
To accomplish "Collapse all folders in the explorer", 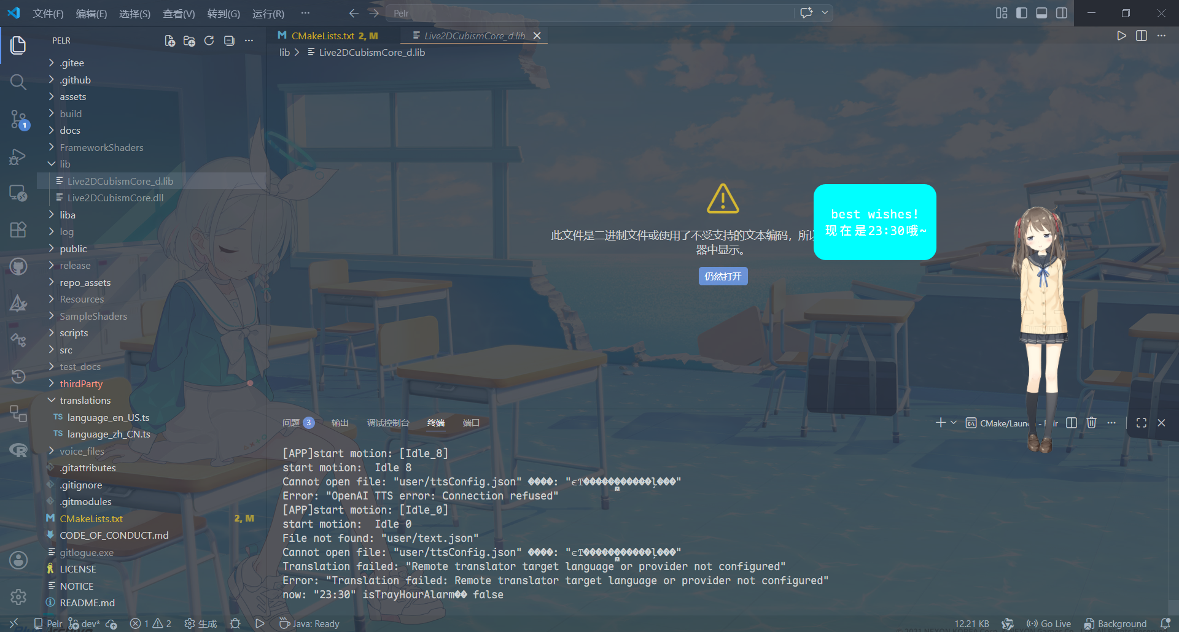I will click(229, 40).
